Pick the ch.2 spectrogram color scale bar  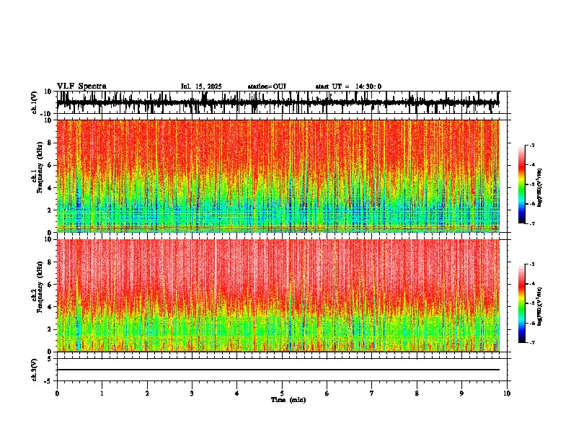[522, 303]
